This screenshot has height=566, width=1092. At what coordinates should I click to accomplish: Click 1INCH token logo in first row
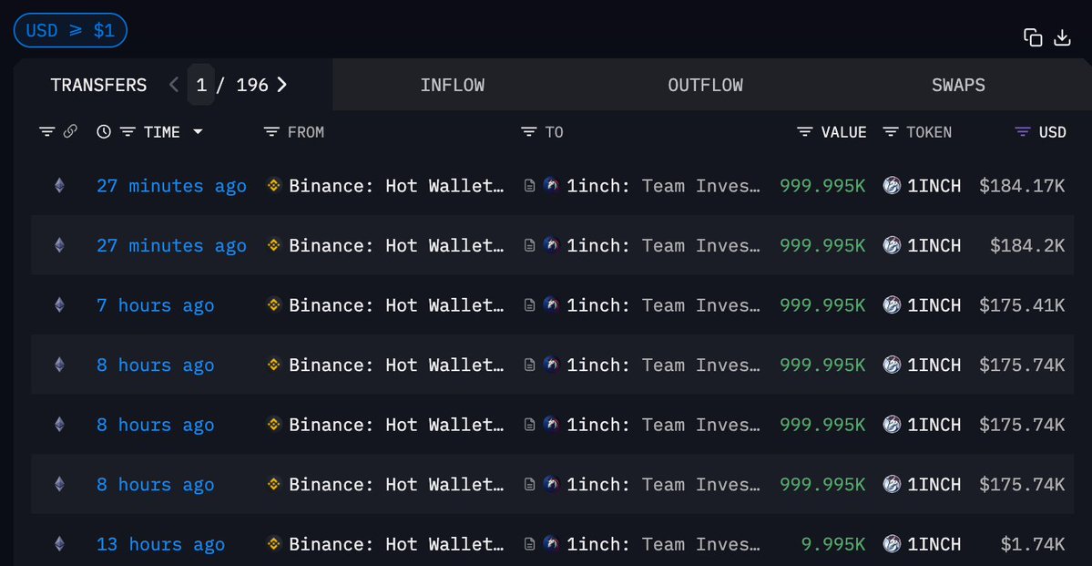893,186
